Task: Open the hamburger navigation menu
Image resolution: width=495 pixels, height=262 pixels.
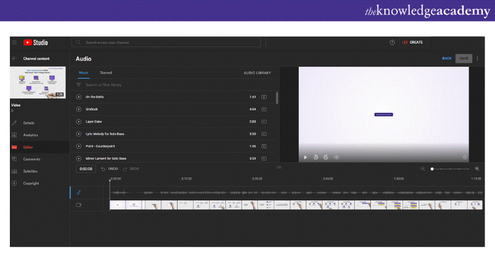Action: (15, 43)
